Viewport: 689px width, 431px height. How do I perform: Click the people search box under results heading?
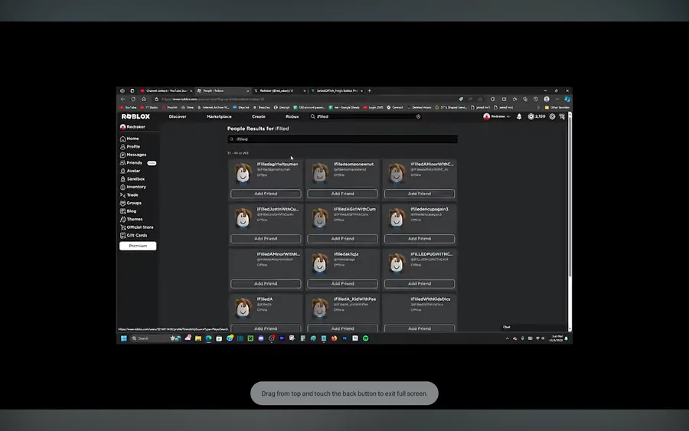coord(342,139)
